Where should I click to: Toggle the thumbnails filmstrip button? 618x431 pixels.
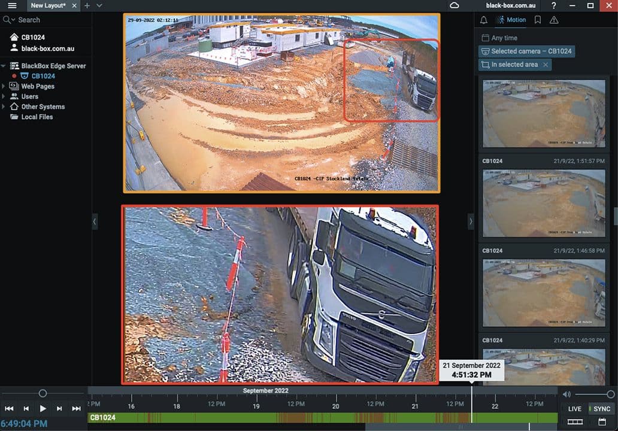[x=575, y=422]
